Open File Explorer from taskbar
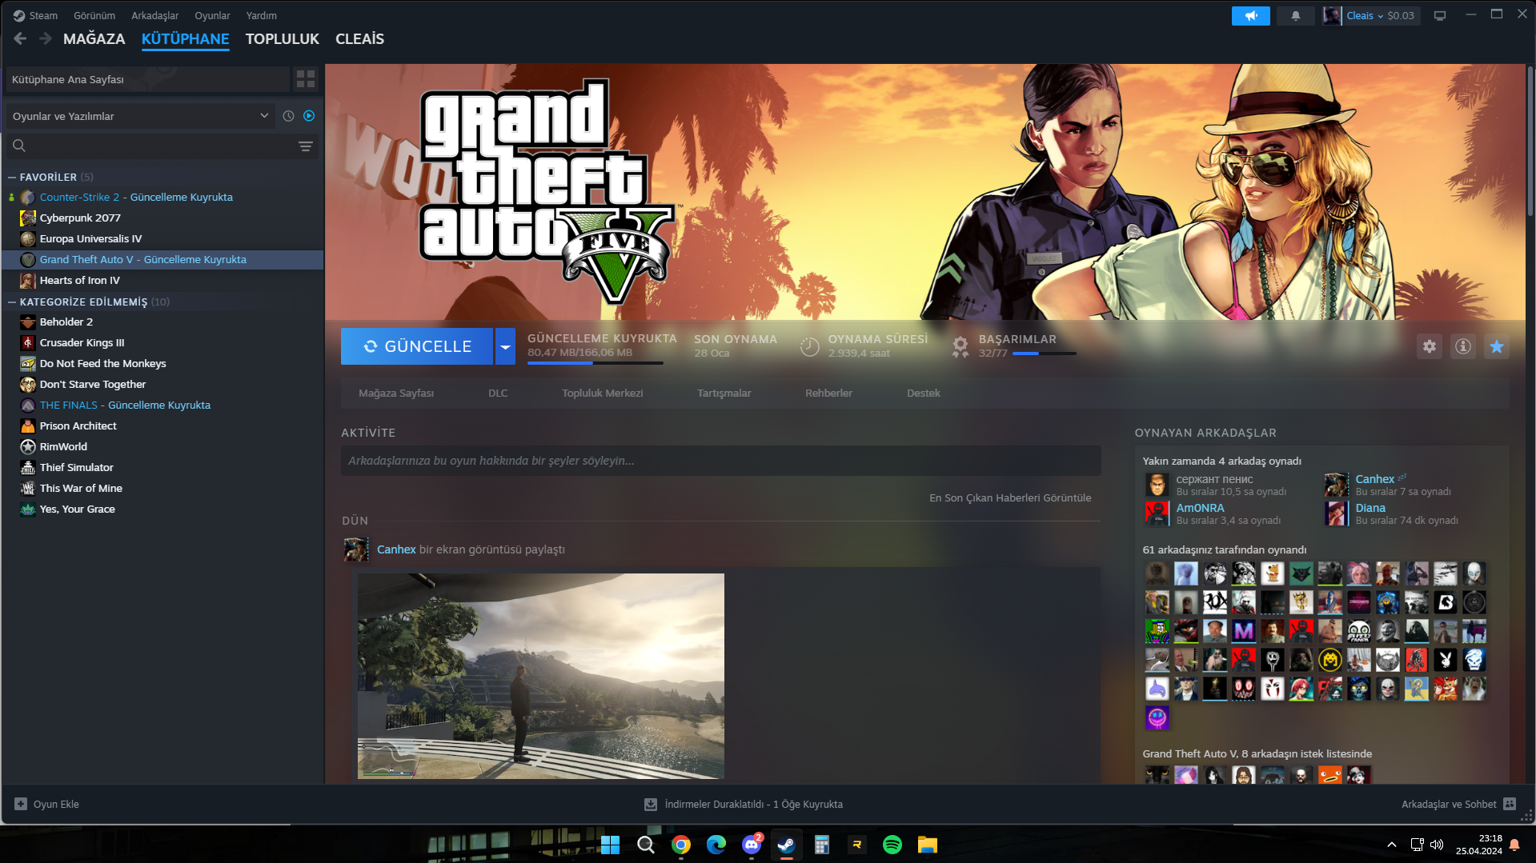The width and height of the screenshot is (1536, 863). pyautogui.click(x=928, y=845)
